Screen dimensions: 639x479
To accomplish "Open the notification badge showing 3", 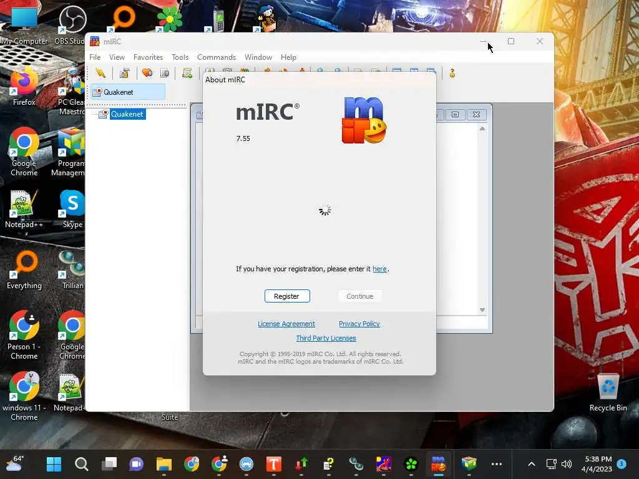I will tap(622, 463).
